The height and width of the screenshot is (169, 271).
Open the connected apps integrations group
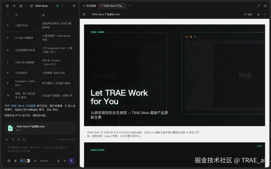click(x=25, y=161)
